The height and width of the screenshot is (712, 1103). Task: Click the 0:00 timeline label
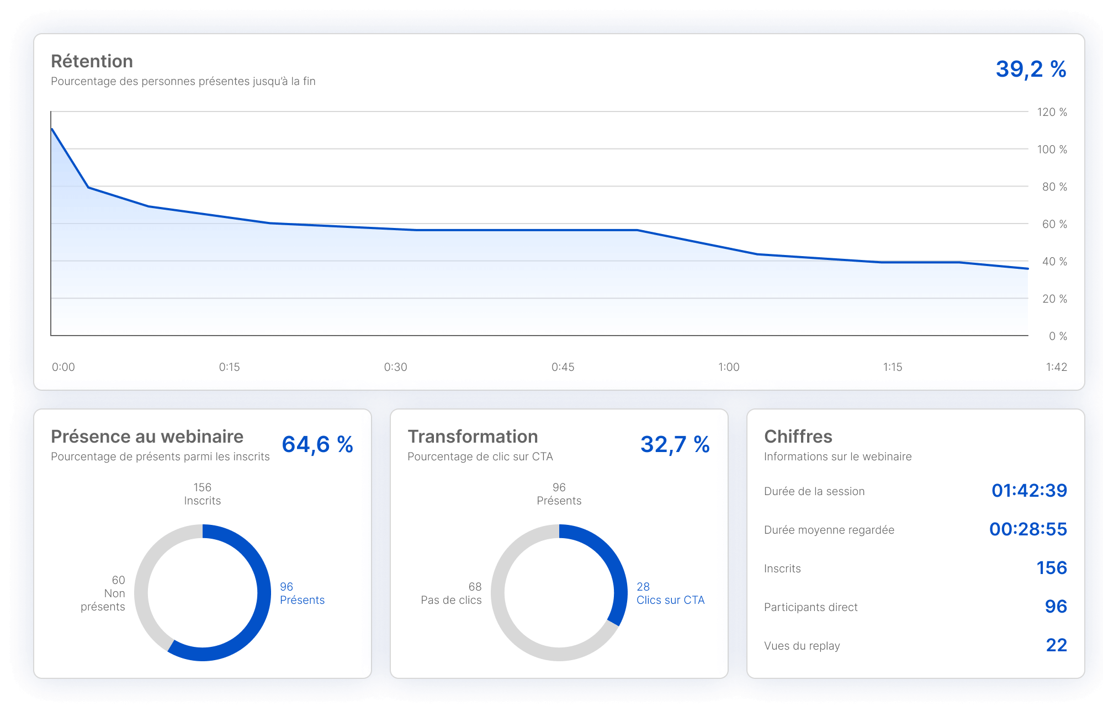(63, 366)
